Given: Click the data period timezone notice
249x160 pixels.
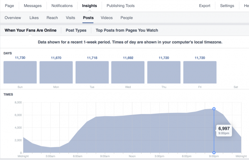Looking at the screenshot, I should click(130, 42).
